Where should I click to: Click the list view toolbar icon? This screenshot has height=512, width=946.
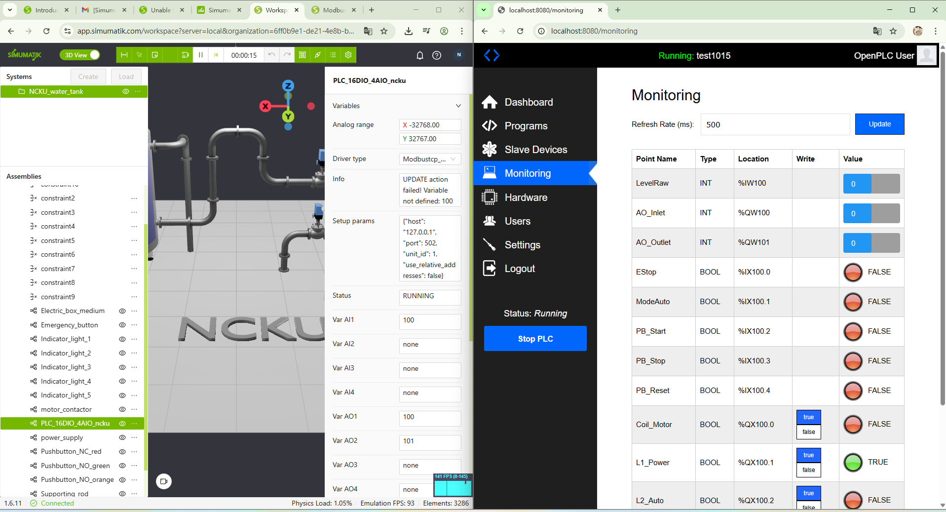point(333,55)
